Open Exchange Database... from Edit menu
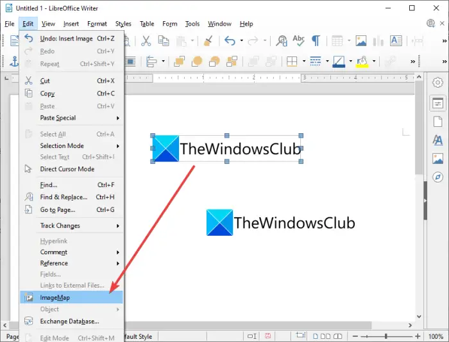Viewport: 449px width, 342px height. click(x=72, y=321)
